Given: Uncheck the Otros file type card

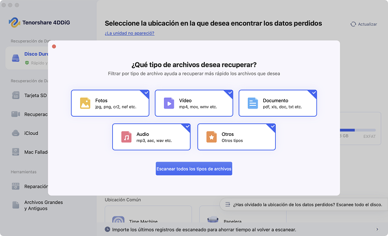Looking at the screenshot, I should click(236, 137).
